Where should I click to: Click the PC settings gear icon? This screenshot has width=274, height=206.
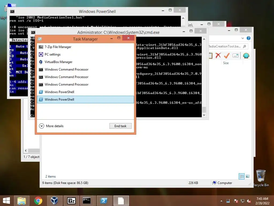[41, 54]
